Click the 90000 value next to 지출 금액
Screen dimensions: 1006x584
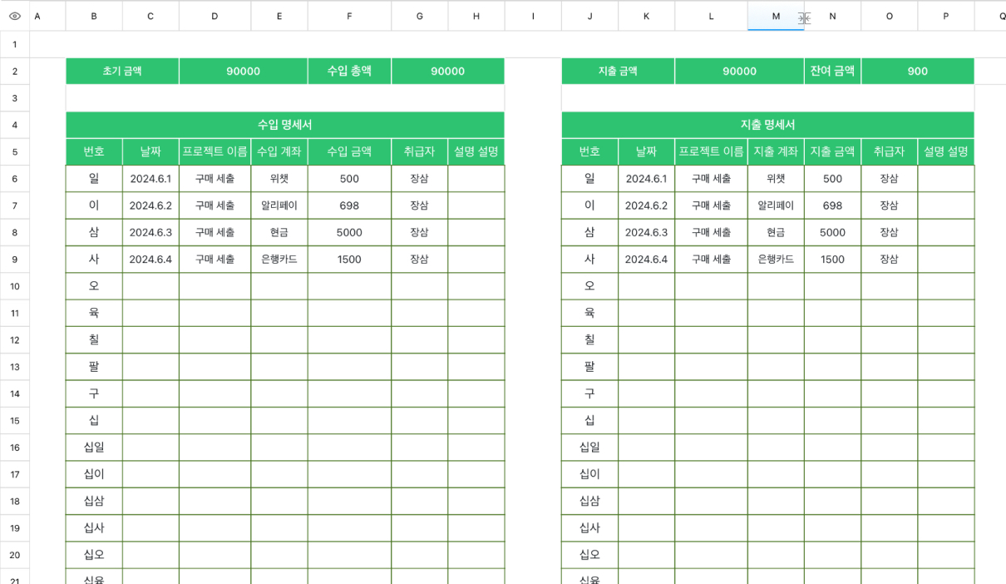click(x=739, y=72)
